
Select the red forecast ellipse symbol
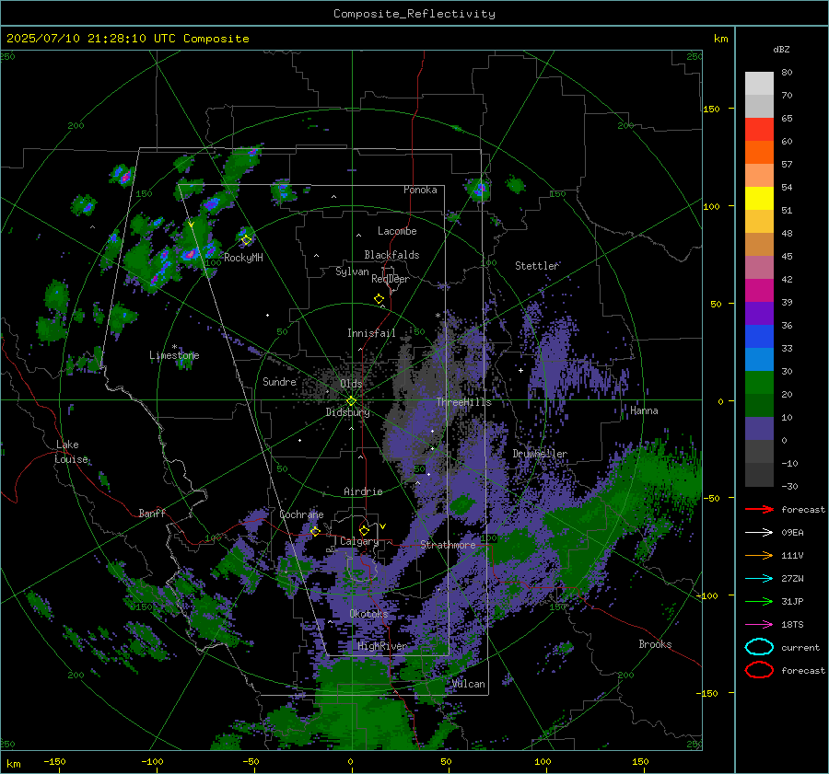(759, 670)
